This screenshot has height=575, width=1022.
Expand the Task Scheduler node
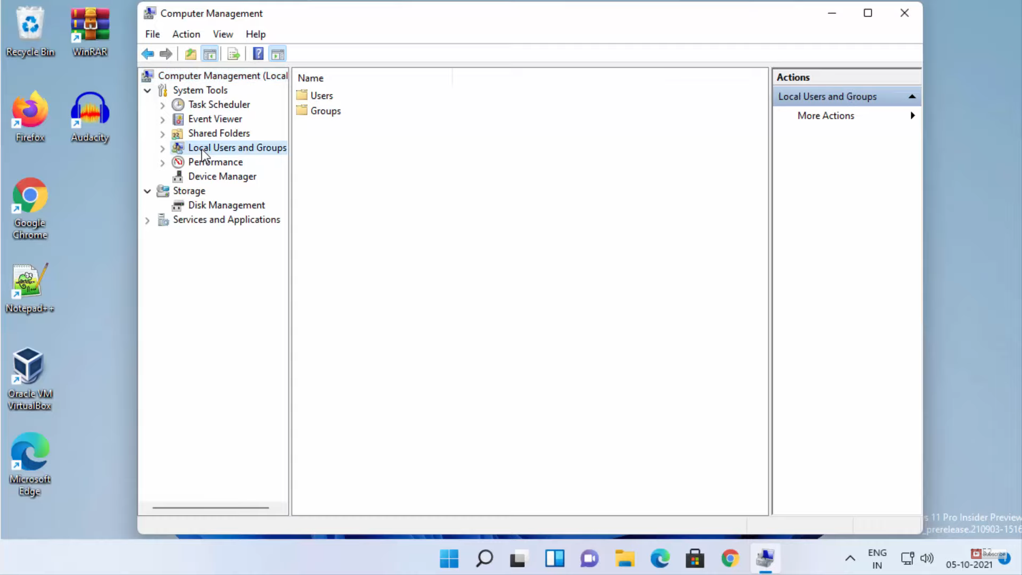[x=162, y=105]
